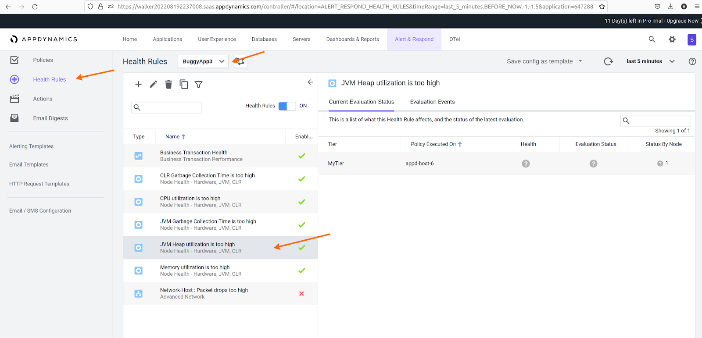Toggle enabled checkmark for Business Transaction Health
The image size is (702, 338).
click(302, 156)
